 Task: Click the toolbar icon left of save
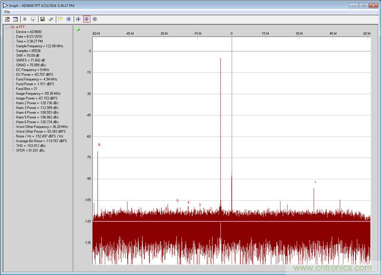tap(33, 19)
